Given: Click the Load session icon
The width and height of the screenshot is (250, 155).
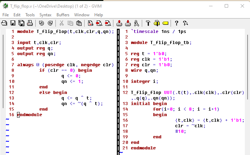Looking at the screenshot, I should tap(119, 23).
